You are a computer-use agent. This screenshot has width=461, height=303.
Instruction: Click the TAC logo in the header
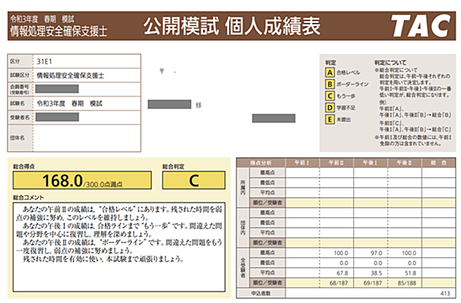421,26
